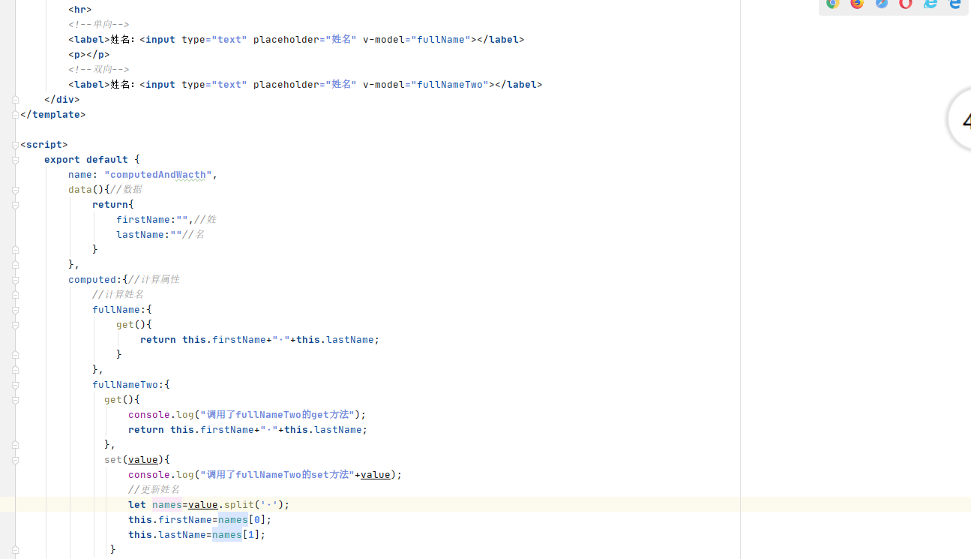
Task: Click this.lastName=names[1] statement
Action: [197, 534]
